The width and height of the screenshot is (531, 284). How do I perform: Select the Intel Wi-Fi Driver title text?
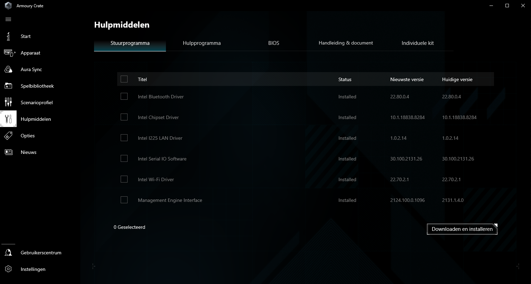[x=156, y=179]
